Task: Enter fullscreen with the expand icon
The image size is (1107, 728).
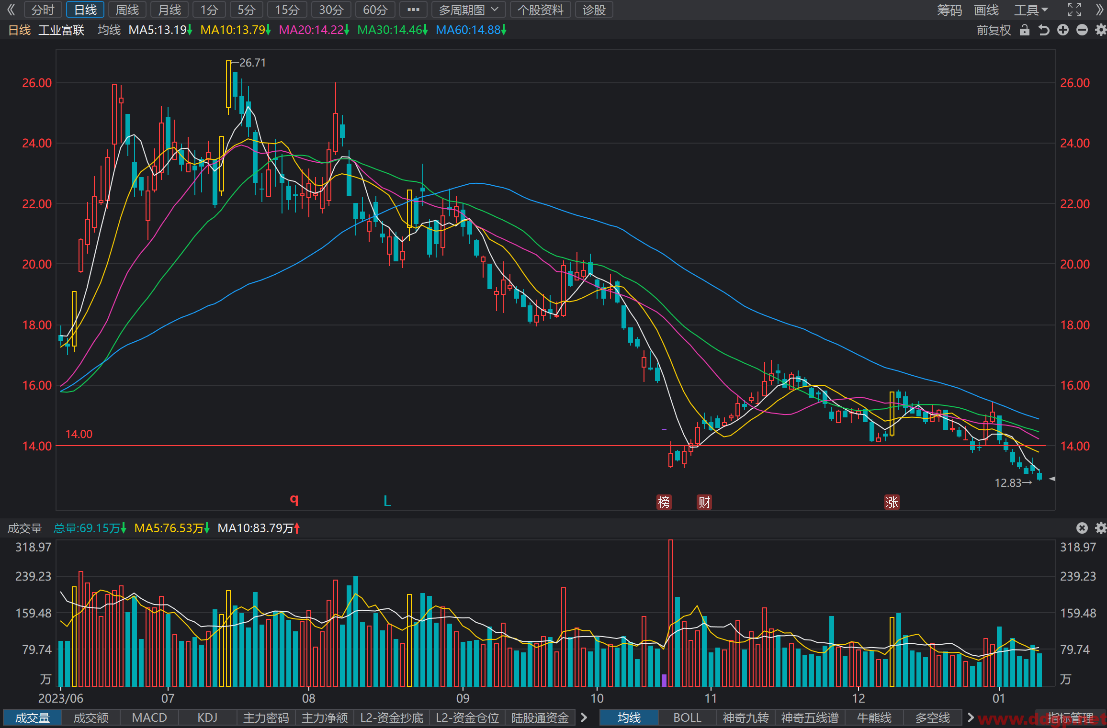Action: (1074, 10)
